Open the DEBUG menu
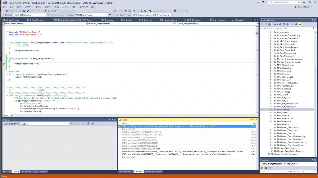The height and width of the screenshot is (178, 318). tap(48, 7)
